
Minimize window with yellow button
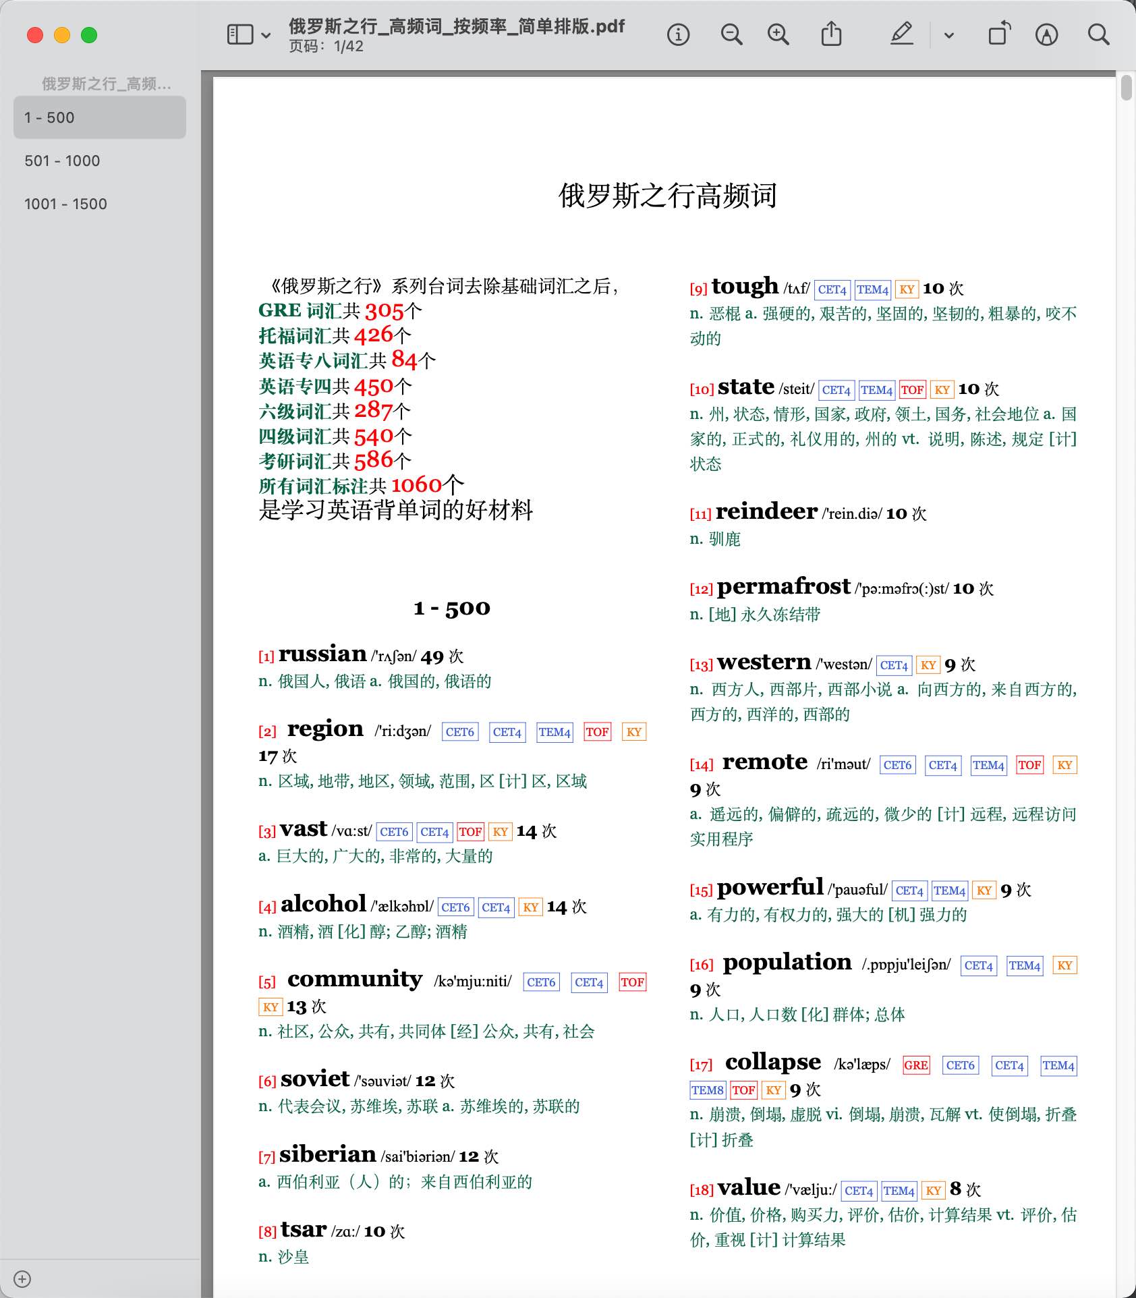pyautogui.click(x=62, y=35)
